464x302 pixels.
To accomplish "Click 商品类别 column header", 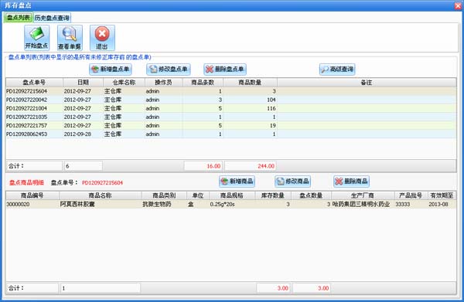I will pyautogui.click(x=164, y=195).
